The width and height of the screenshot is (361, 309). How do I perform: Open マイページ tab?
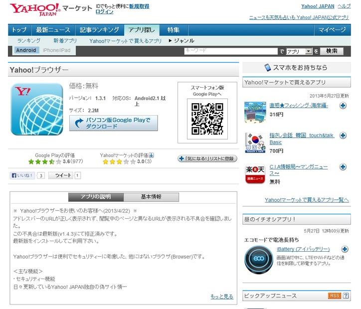coord(332,30)
